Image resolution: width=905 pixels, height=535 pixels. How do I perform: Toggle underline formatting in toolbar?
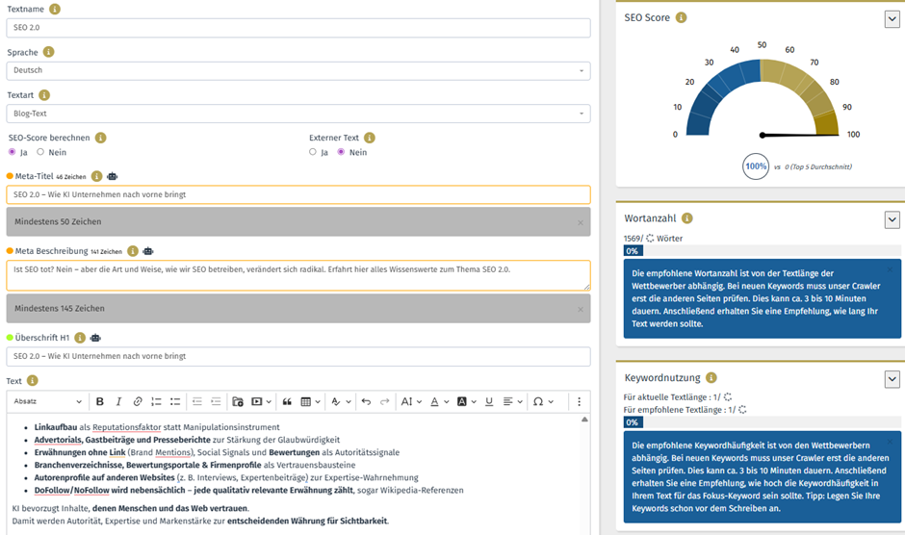tap(489, 401)
